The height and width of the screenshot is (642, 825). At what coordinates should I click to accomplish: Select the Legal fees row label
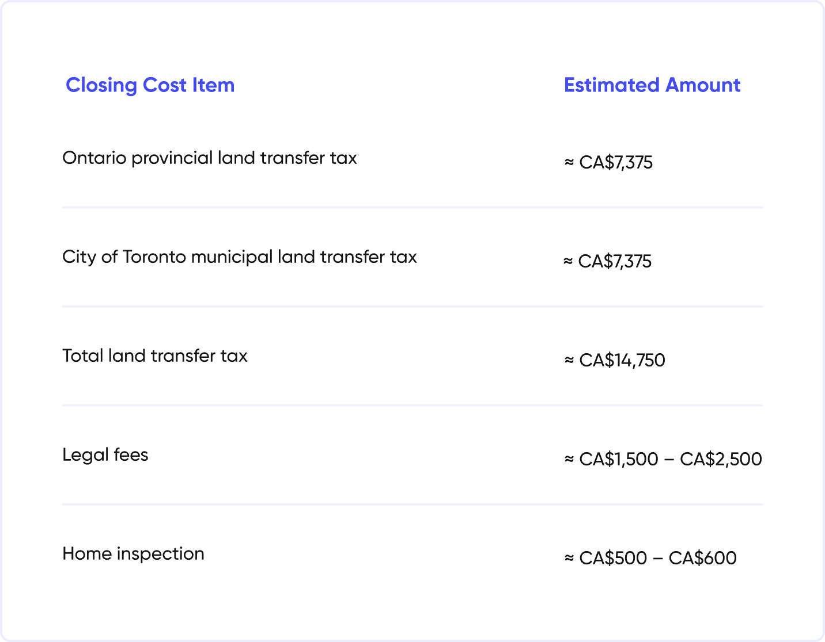(x=105, y=455)
